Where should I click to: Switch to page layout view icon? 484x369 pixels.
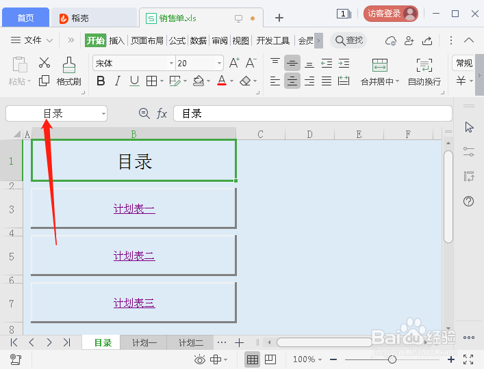point(270,359)
